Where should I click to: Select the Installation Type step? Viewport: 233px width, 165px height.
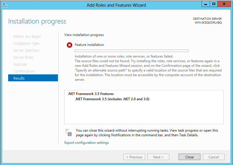(x=26, y=44)
